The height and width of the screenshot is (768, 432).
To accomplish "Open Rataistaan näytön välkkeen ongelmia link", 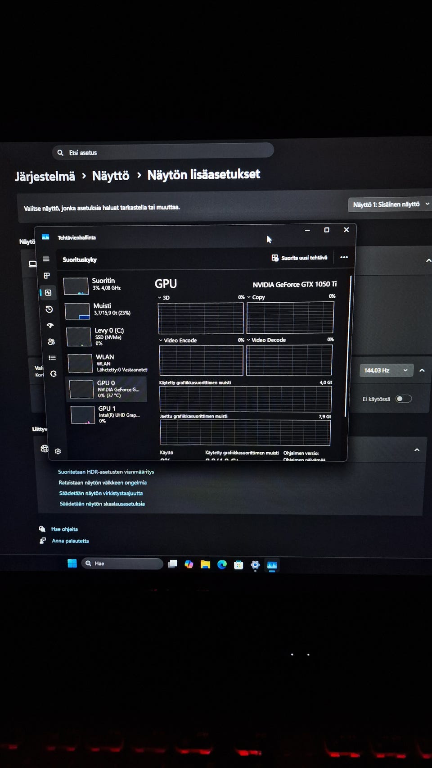I will 103,482.
